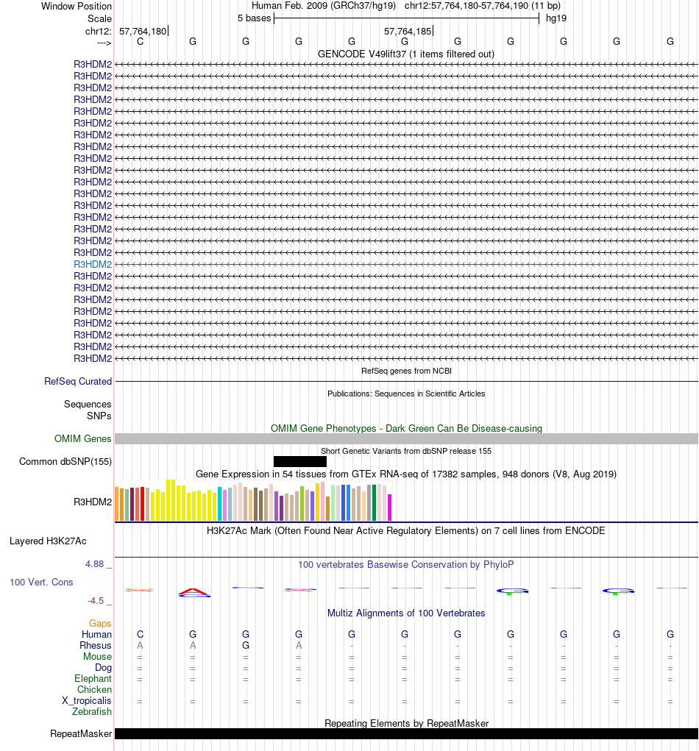Click the Common dbSNP(155) label
699x751 pixels.
[x=65, y=462]
